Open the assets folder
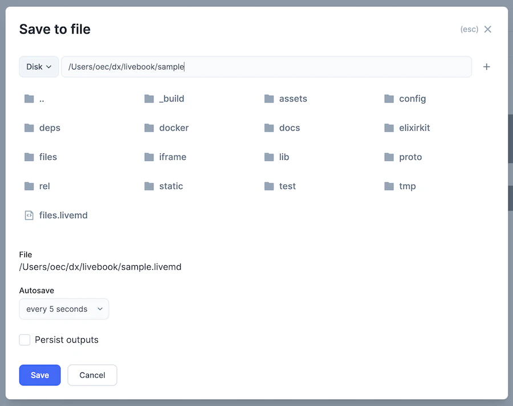 (286, 99)
